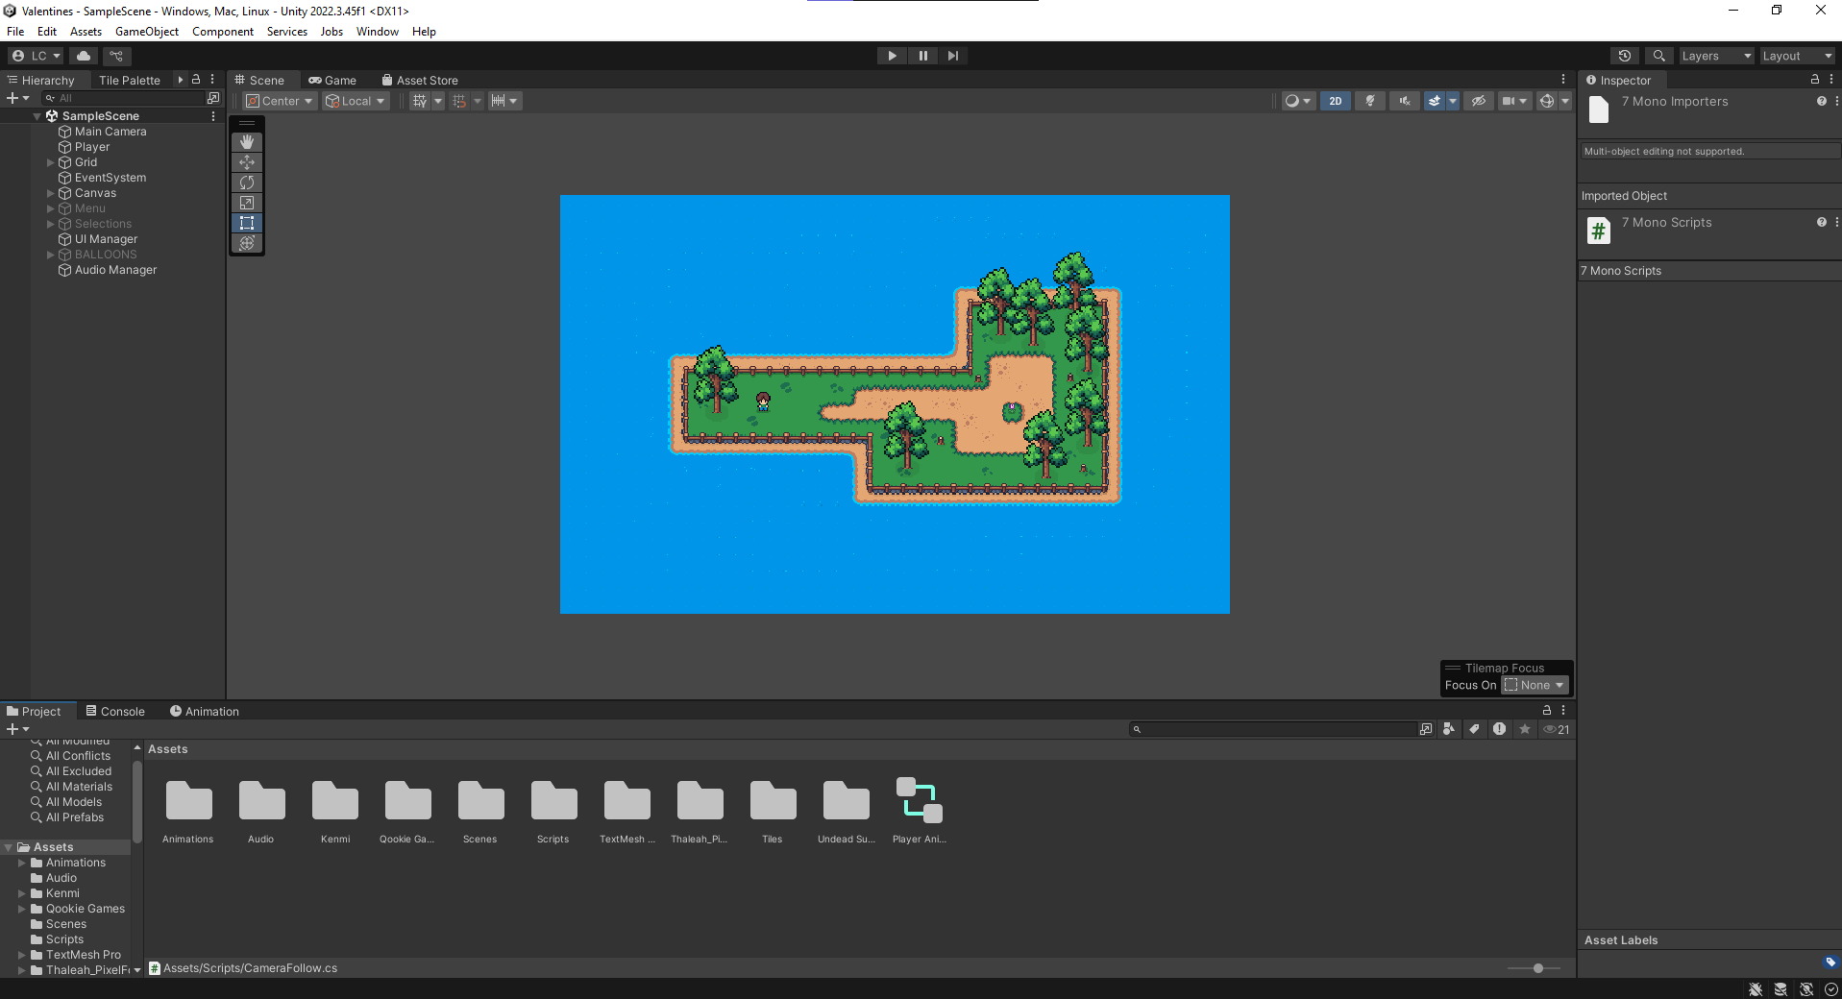Click the Pause button
The image size is (1842, 999).
922,56
